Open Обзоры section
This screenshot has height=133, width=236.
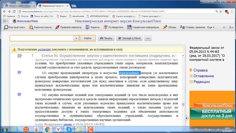(x=170, y=27)
